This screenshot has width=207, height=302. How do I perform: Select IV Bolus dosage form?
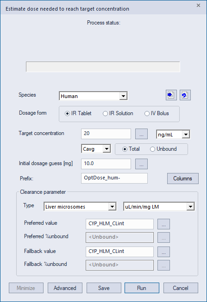point(157,113)
